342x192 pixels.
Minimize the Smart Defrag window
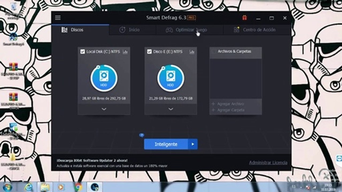pyautogui.click(x=258, y=18)
